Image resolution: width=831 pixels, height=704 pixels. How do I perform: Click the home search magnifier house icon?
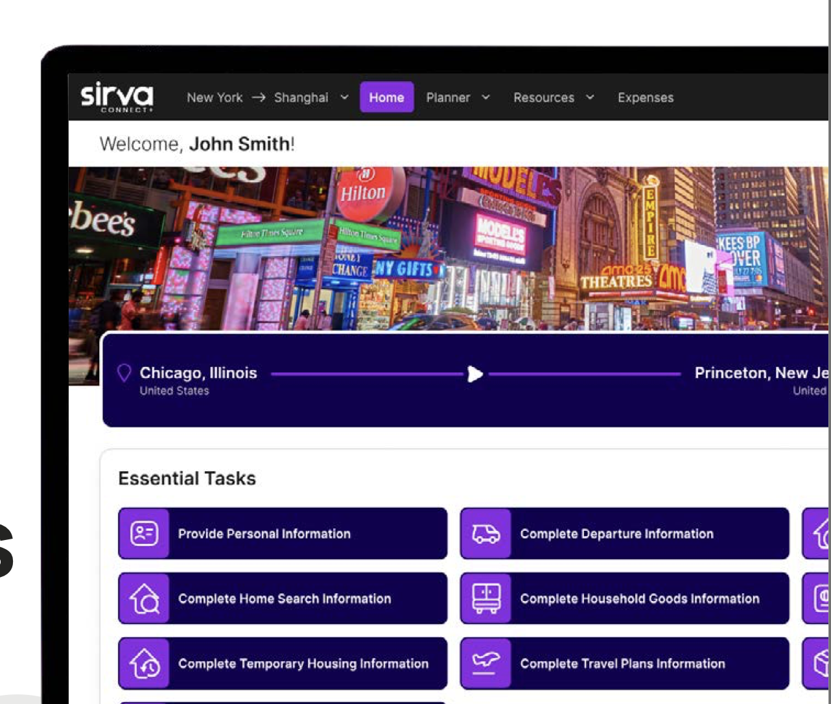[x=144, y=598]
